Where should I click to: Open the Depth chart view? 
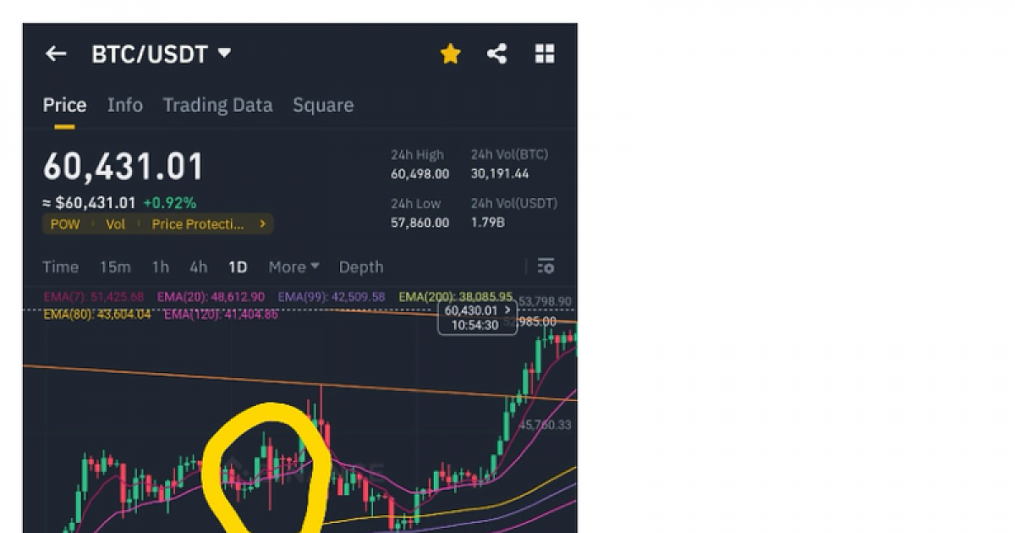pos(361,266)
